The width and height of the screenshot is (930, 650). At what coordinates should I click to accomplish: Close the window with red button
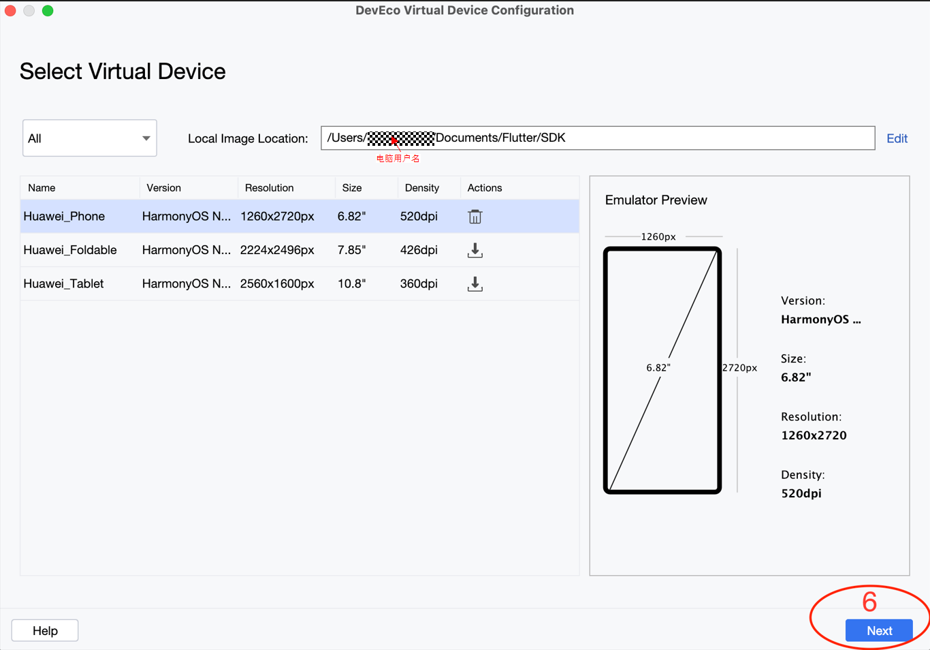pyautogui.click(x=10, y=11)
